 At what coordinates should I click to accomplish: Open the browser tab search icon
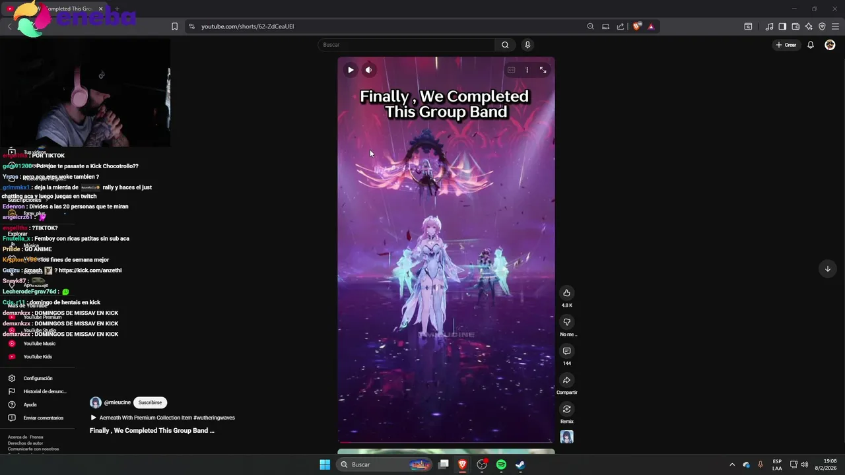tap(748, 26)
